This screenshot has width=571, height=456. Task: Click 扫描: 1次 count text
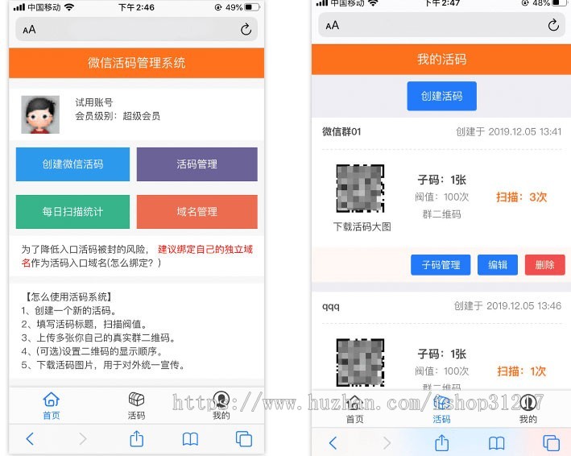tap(522, 371)
